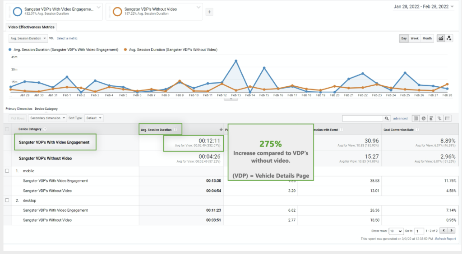
Task: Go to previous page of table rows
Action: pyautogui.click(x=444, y=231)
